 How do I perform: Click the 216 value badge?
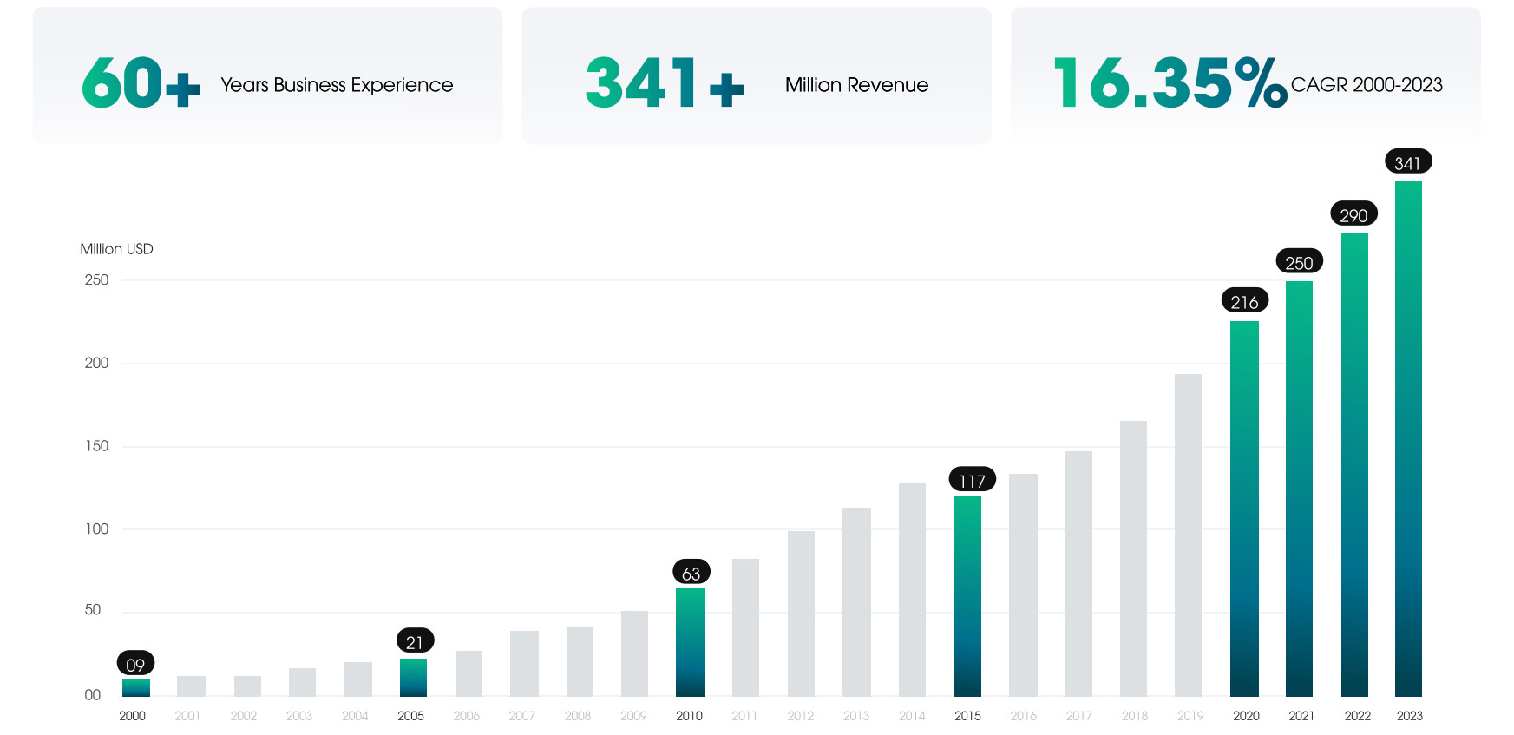tap(1244, 300)
